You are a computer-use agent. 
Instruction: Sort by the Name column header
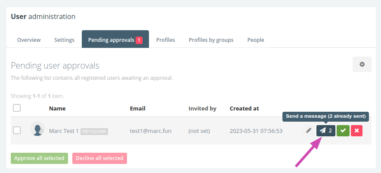point(57,108)
